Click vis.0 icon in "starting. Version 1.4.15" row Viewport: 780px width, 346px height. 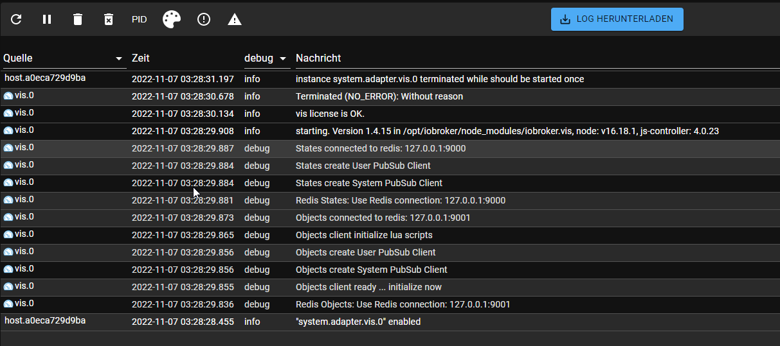tap(8, 130)
